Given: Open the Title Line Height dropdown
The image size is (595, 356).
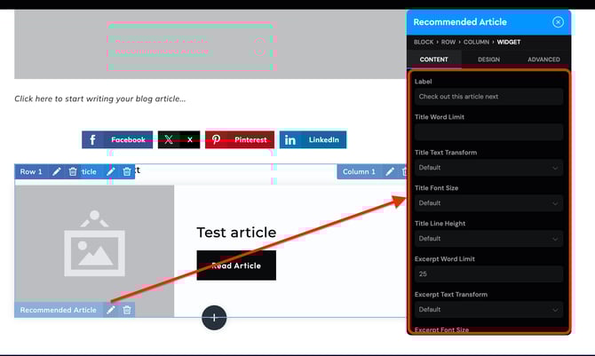Looking at the screenshot, I should pyautogui.click(x=488, y=239).
